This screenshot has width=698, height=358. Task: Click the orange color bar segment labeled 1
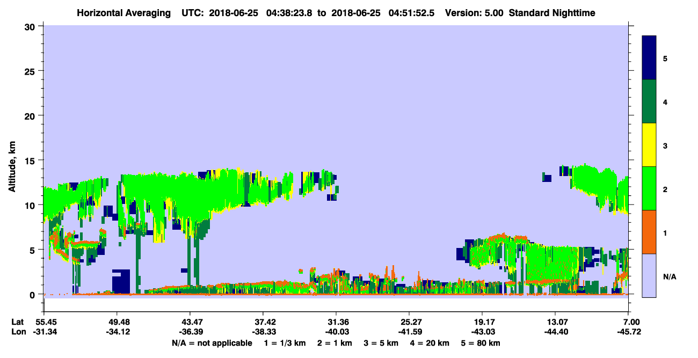pyautogui.click(x=649, y=232)
